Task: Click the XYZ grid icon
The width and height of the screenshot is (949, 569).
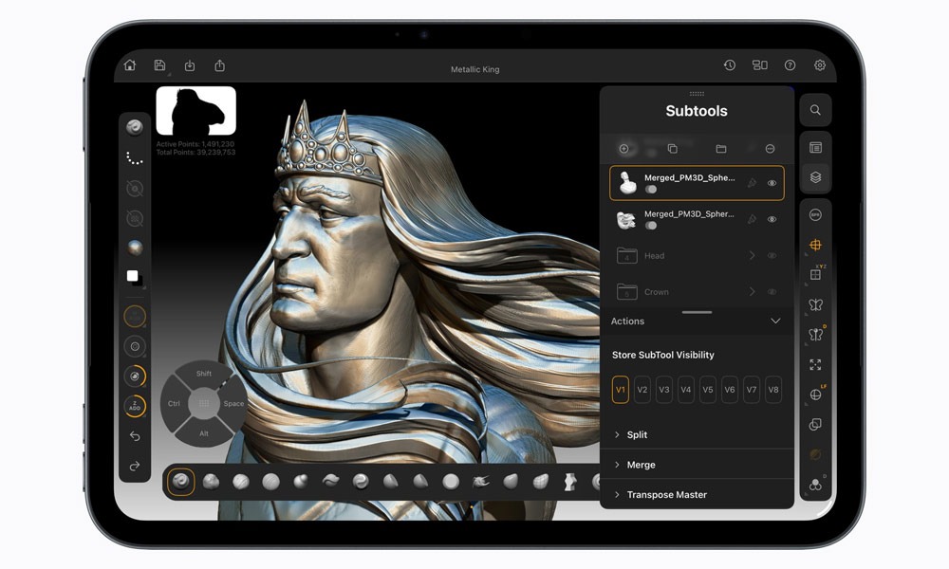Action: coord(816,274)
